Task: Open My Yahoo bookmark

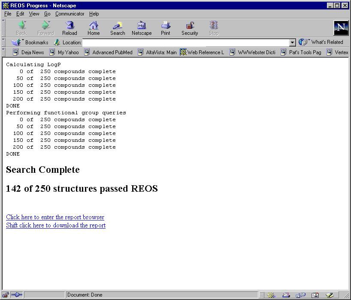Action: point(64,52)
